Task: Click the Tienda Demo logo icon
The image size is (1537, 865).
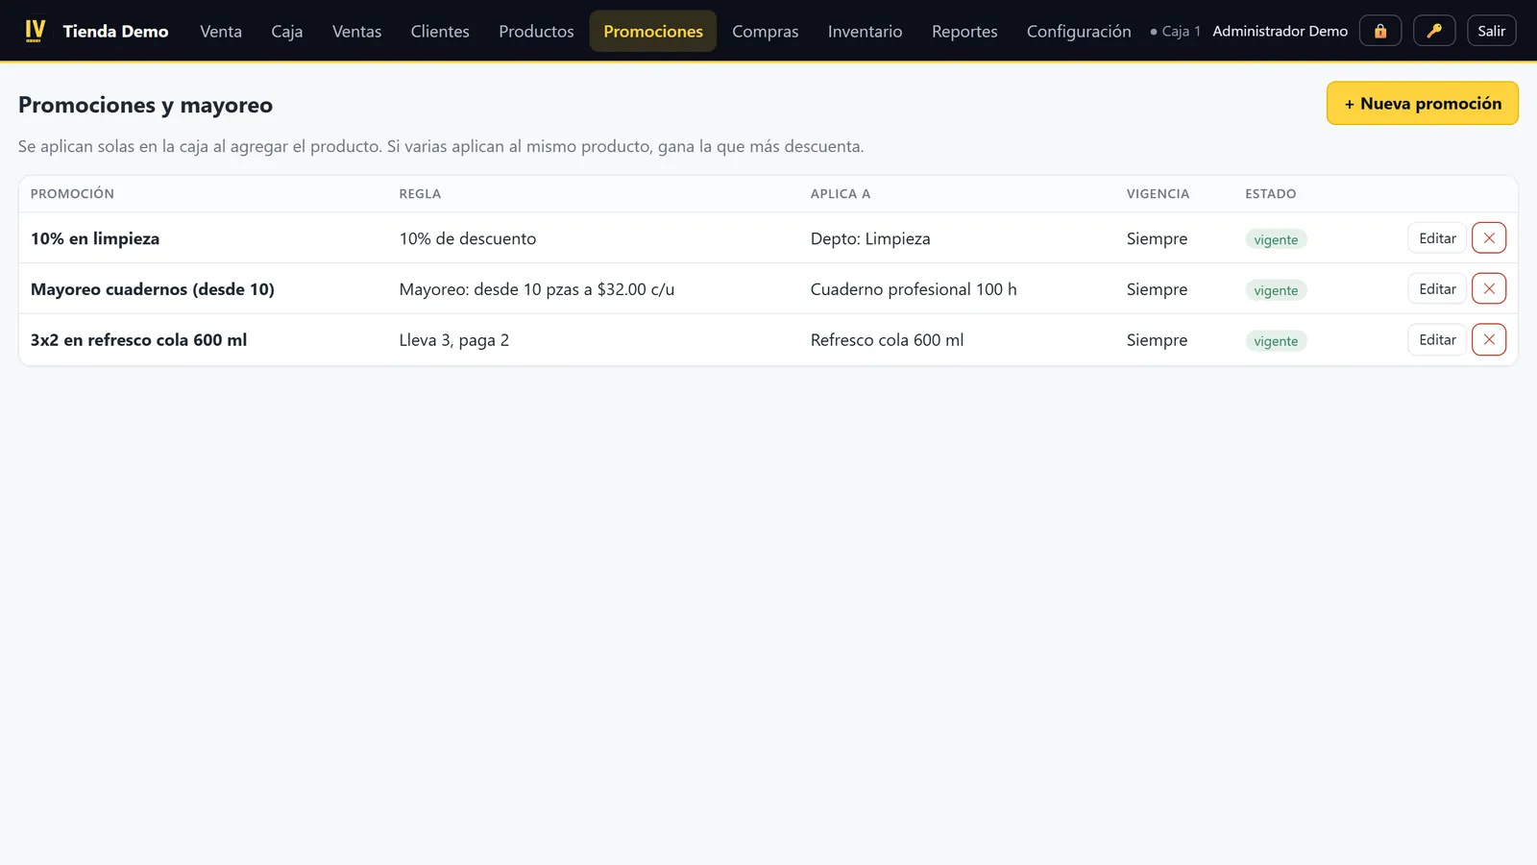Action: coord(35,31)
